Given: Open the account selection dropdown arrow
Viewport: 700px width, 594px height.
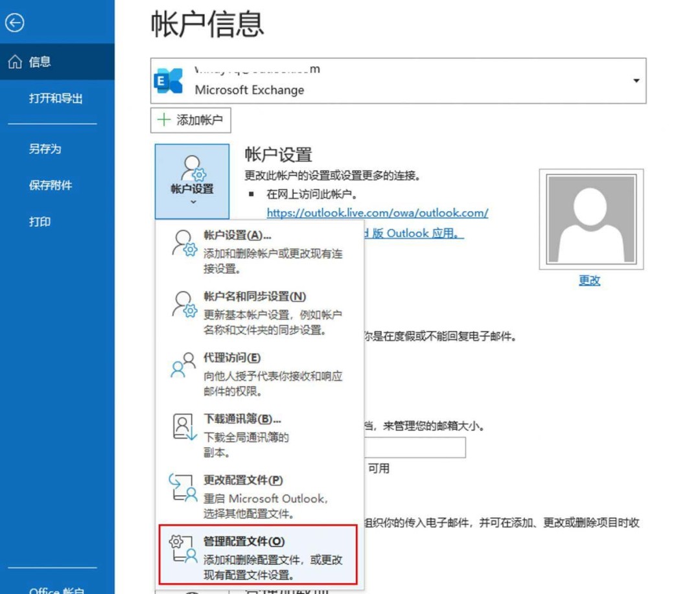Looking at the screenshot, I should click(638, 80).
